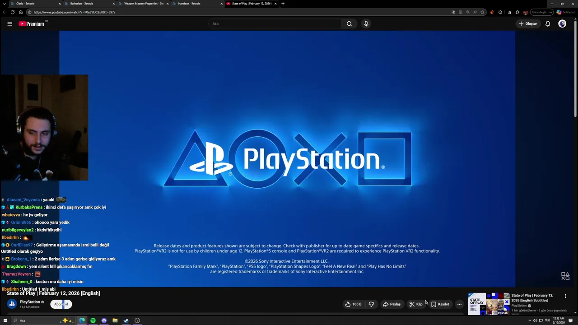
Task: Click the 105 B like count
Action: (x=357, y=304)
